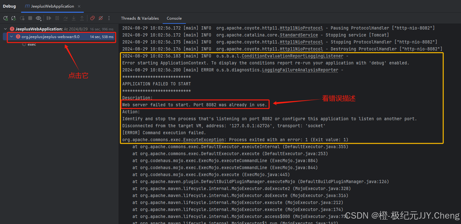Click the ExecMojo.java:844 stack frame
461x224 pixels.
pyautogui.click(x=225, y=168)
